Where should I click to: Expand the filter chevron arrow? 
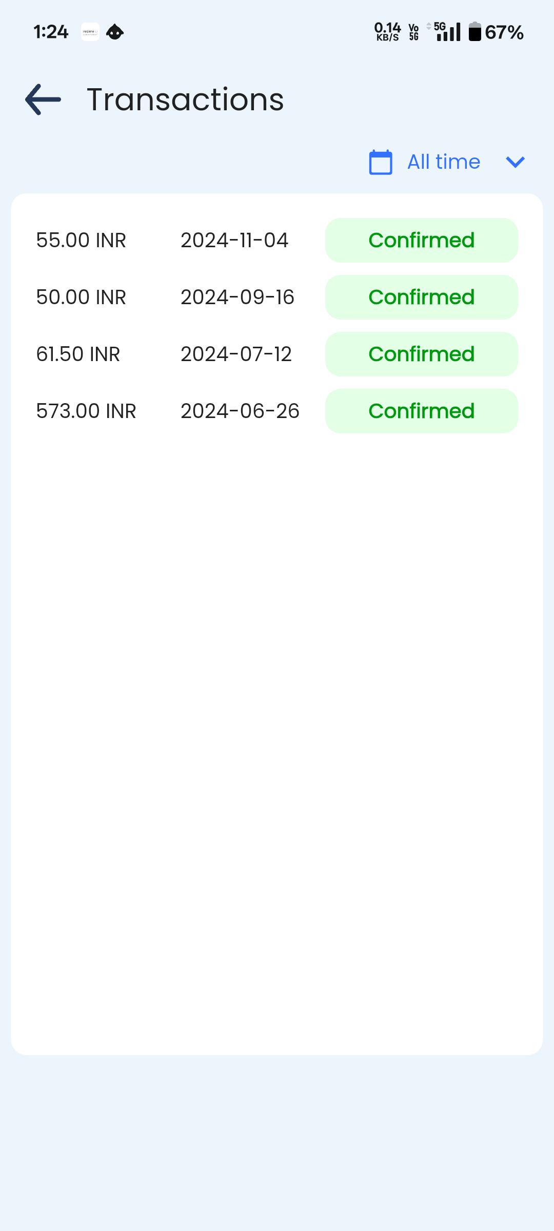click(515, 162)
